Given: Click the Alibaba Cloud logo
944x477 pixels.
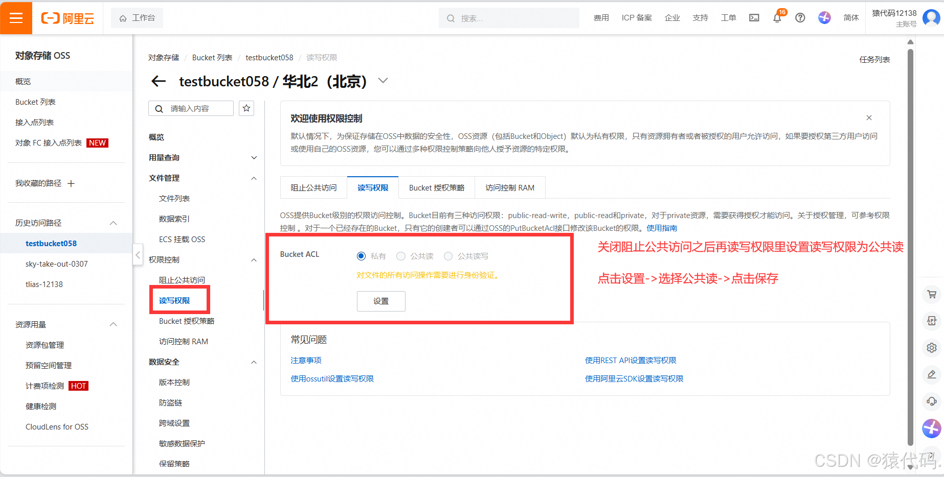Looking at the screenshot, I should click(x=68, y=18).
